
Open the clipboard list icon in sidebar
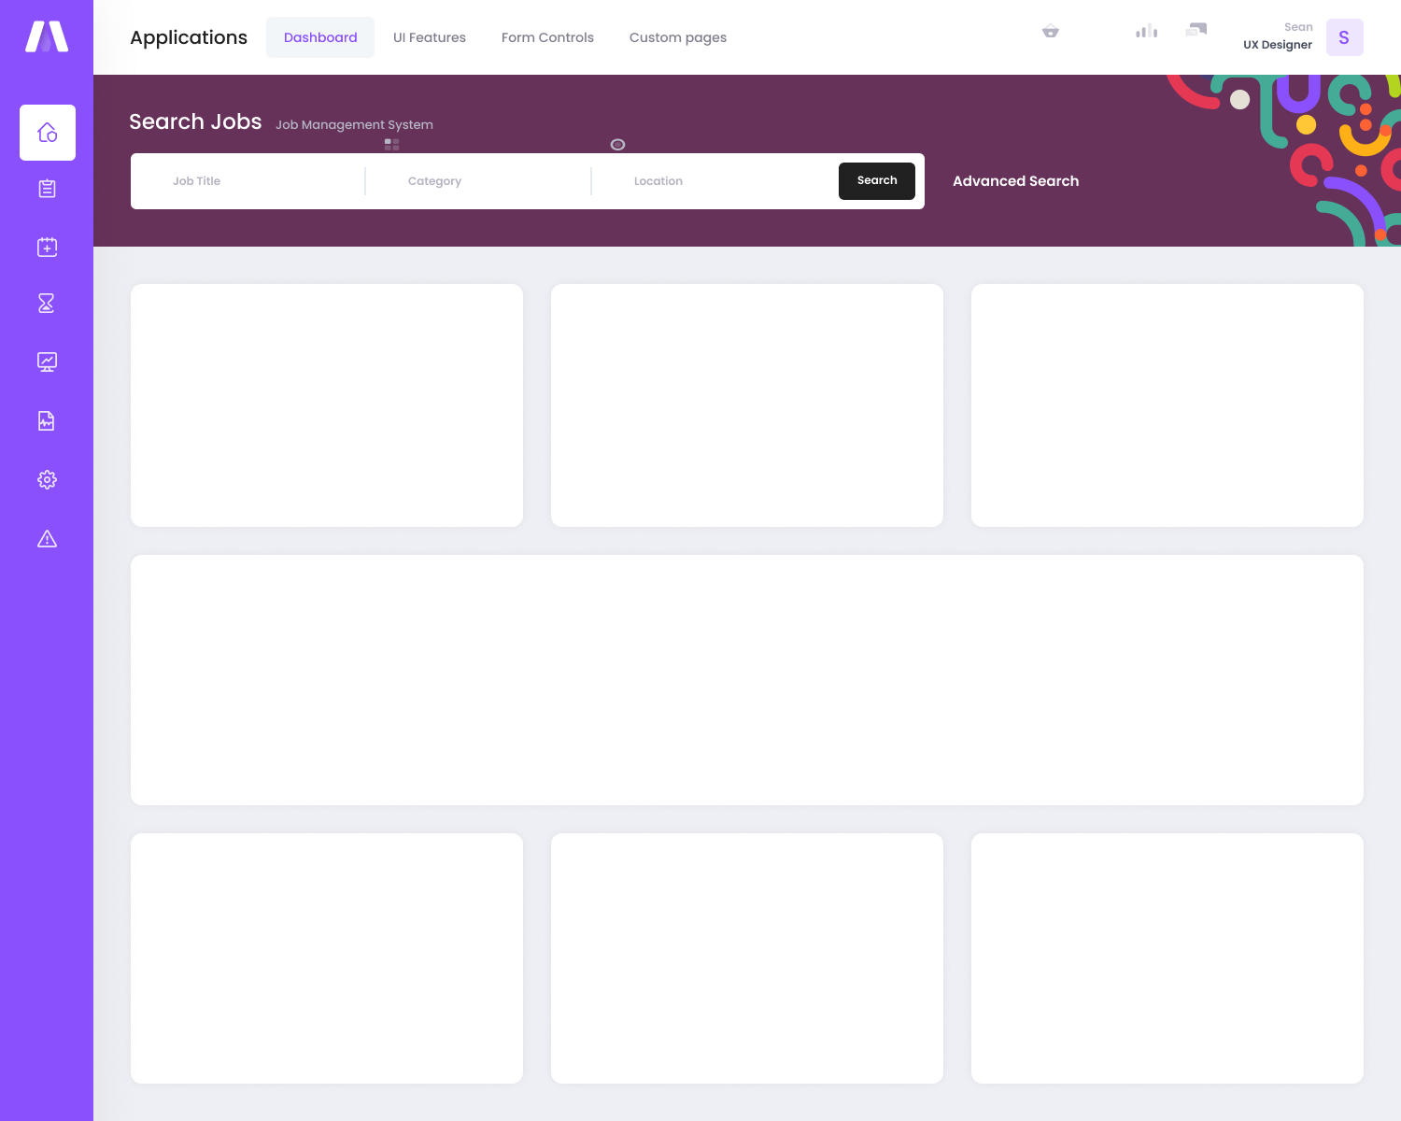47,189
